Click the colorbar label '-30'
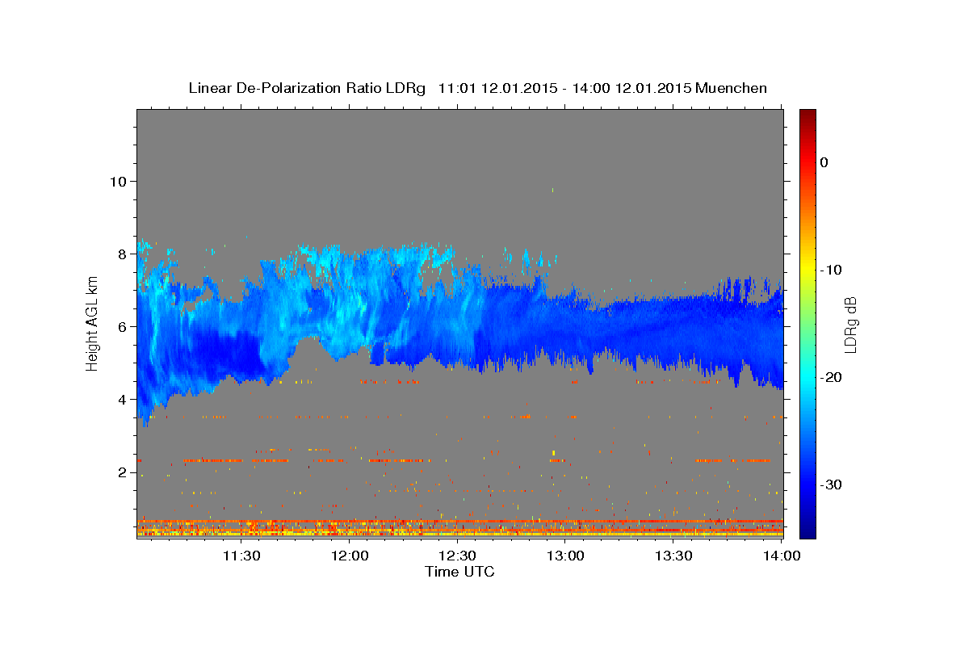 [x=831, y=484]
